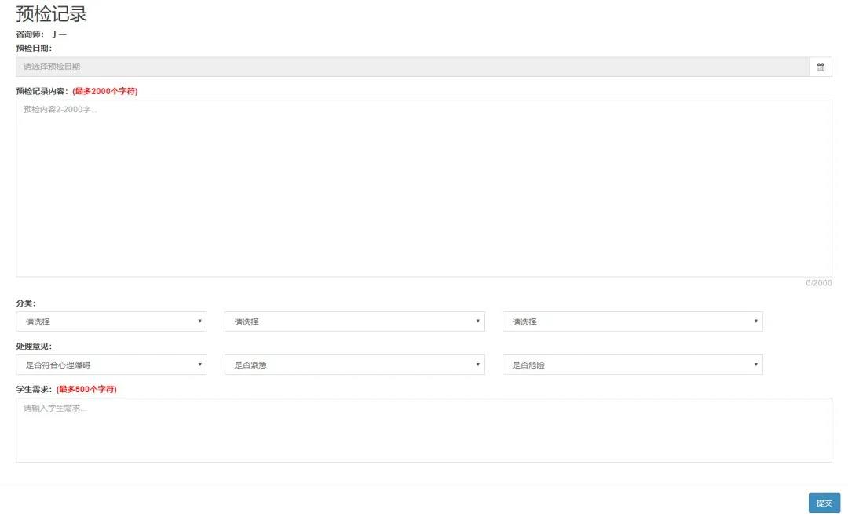The height and width of the screenshot is (516, 848).
Task: Open the middle 分类 请选择 dropdown
Action: (x=354, y=322)
